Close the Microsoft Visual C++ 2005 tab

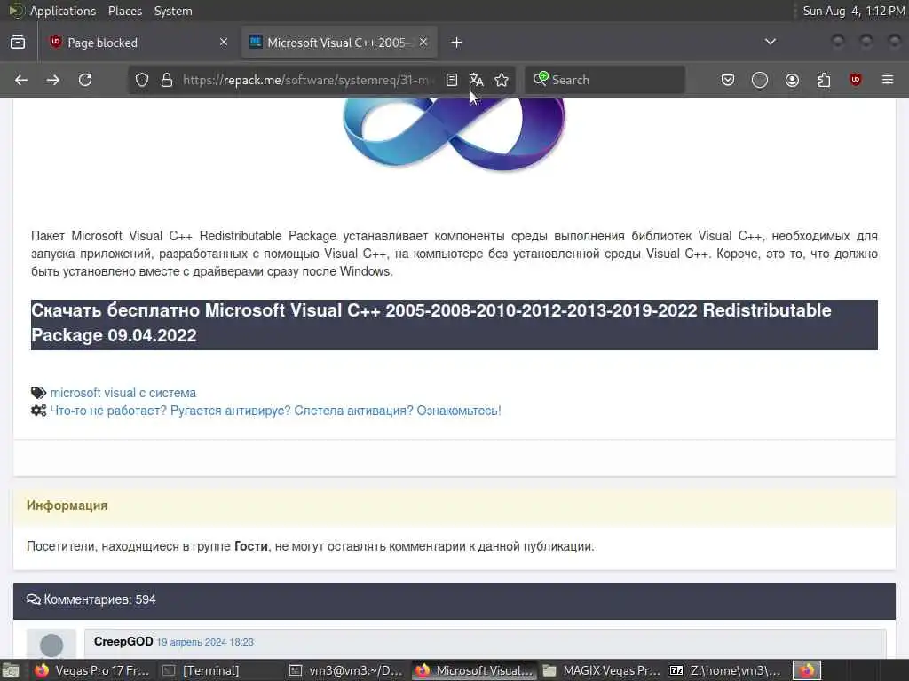click(x=423, y=43)
